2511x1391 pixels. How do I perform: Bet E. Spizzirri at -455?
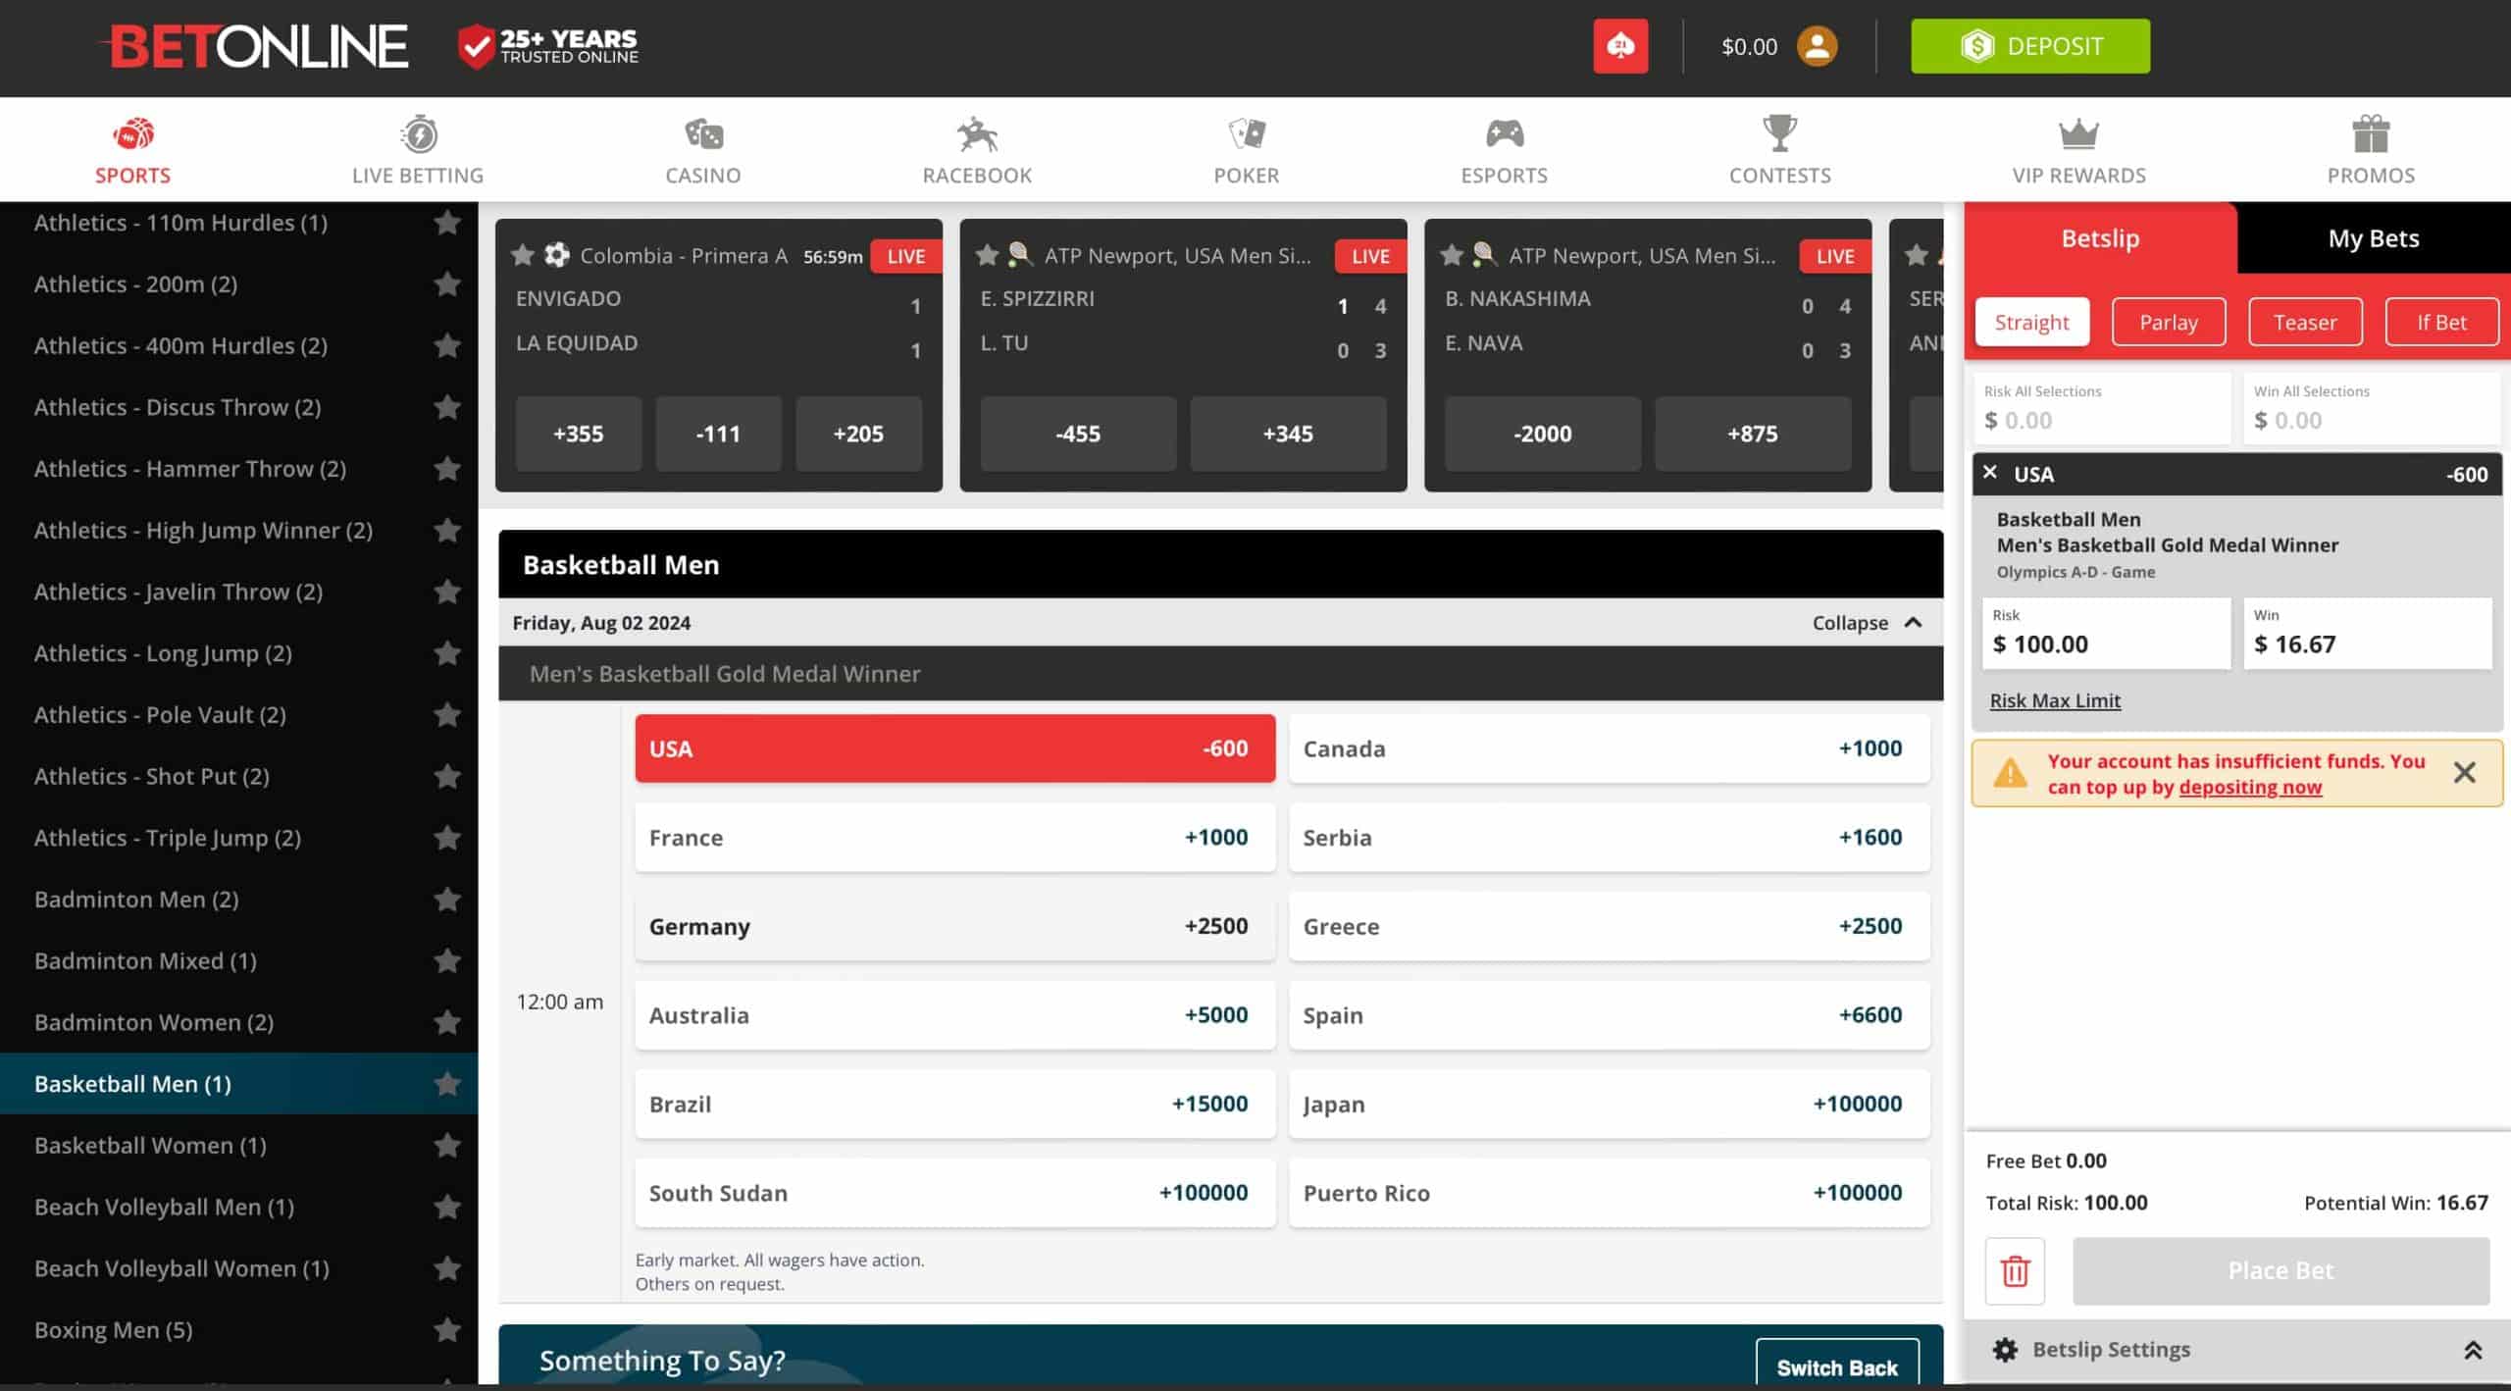pyautogui.click(x=1078, y=434)
